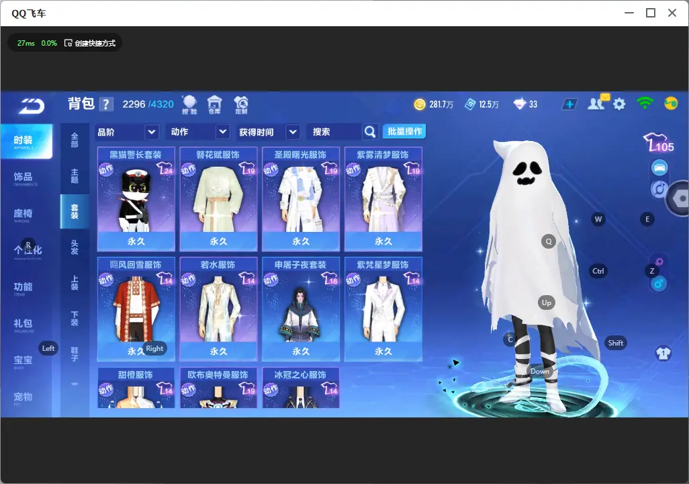Select the 冰冠之心服饰 outfit card
This screenshot has height=484, width=689.
(x=301, y=388)
